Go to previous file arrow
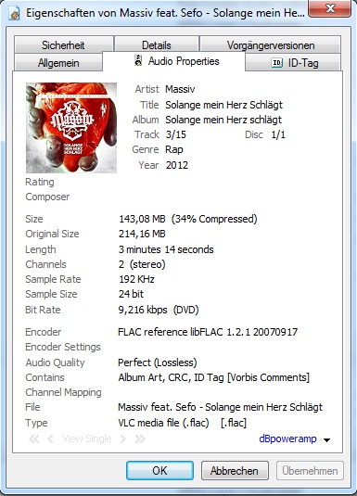 click(x=50, y=439)
